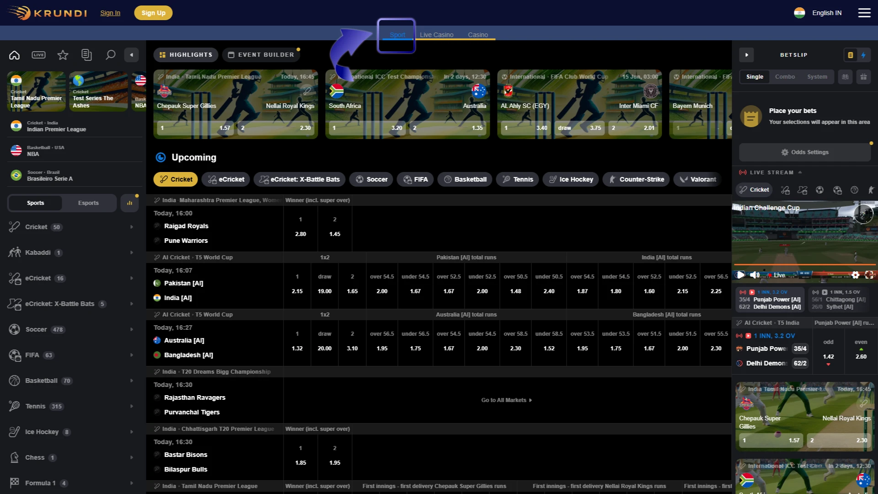Toggle to Esports in the sidebar
This screenshot has width=878, height=494.
click(x=88, y=203)
